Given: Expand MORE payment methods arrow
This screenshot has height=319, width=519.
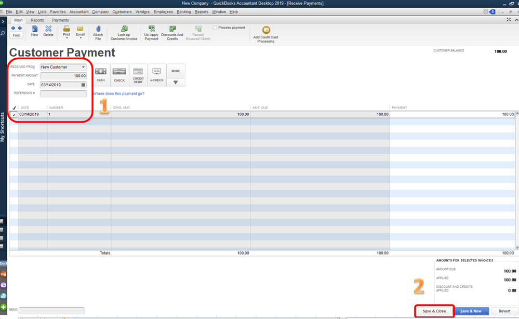Looking at the screenshot, I should point(176,83).
